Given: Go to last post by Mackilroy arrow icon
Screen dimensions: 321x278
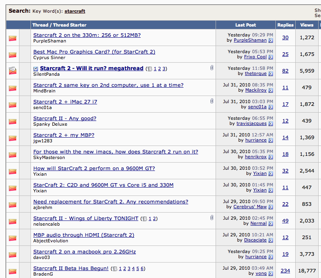Looking at the screenshot, I should coord(271,90).
